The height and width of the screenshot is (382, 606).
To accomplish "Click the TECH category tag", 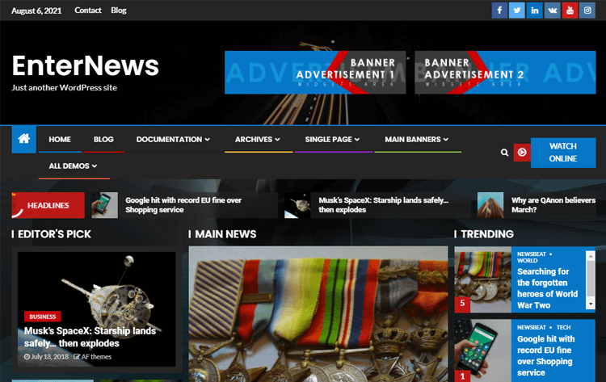I will (x=563, y=328).
